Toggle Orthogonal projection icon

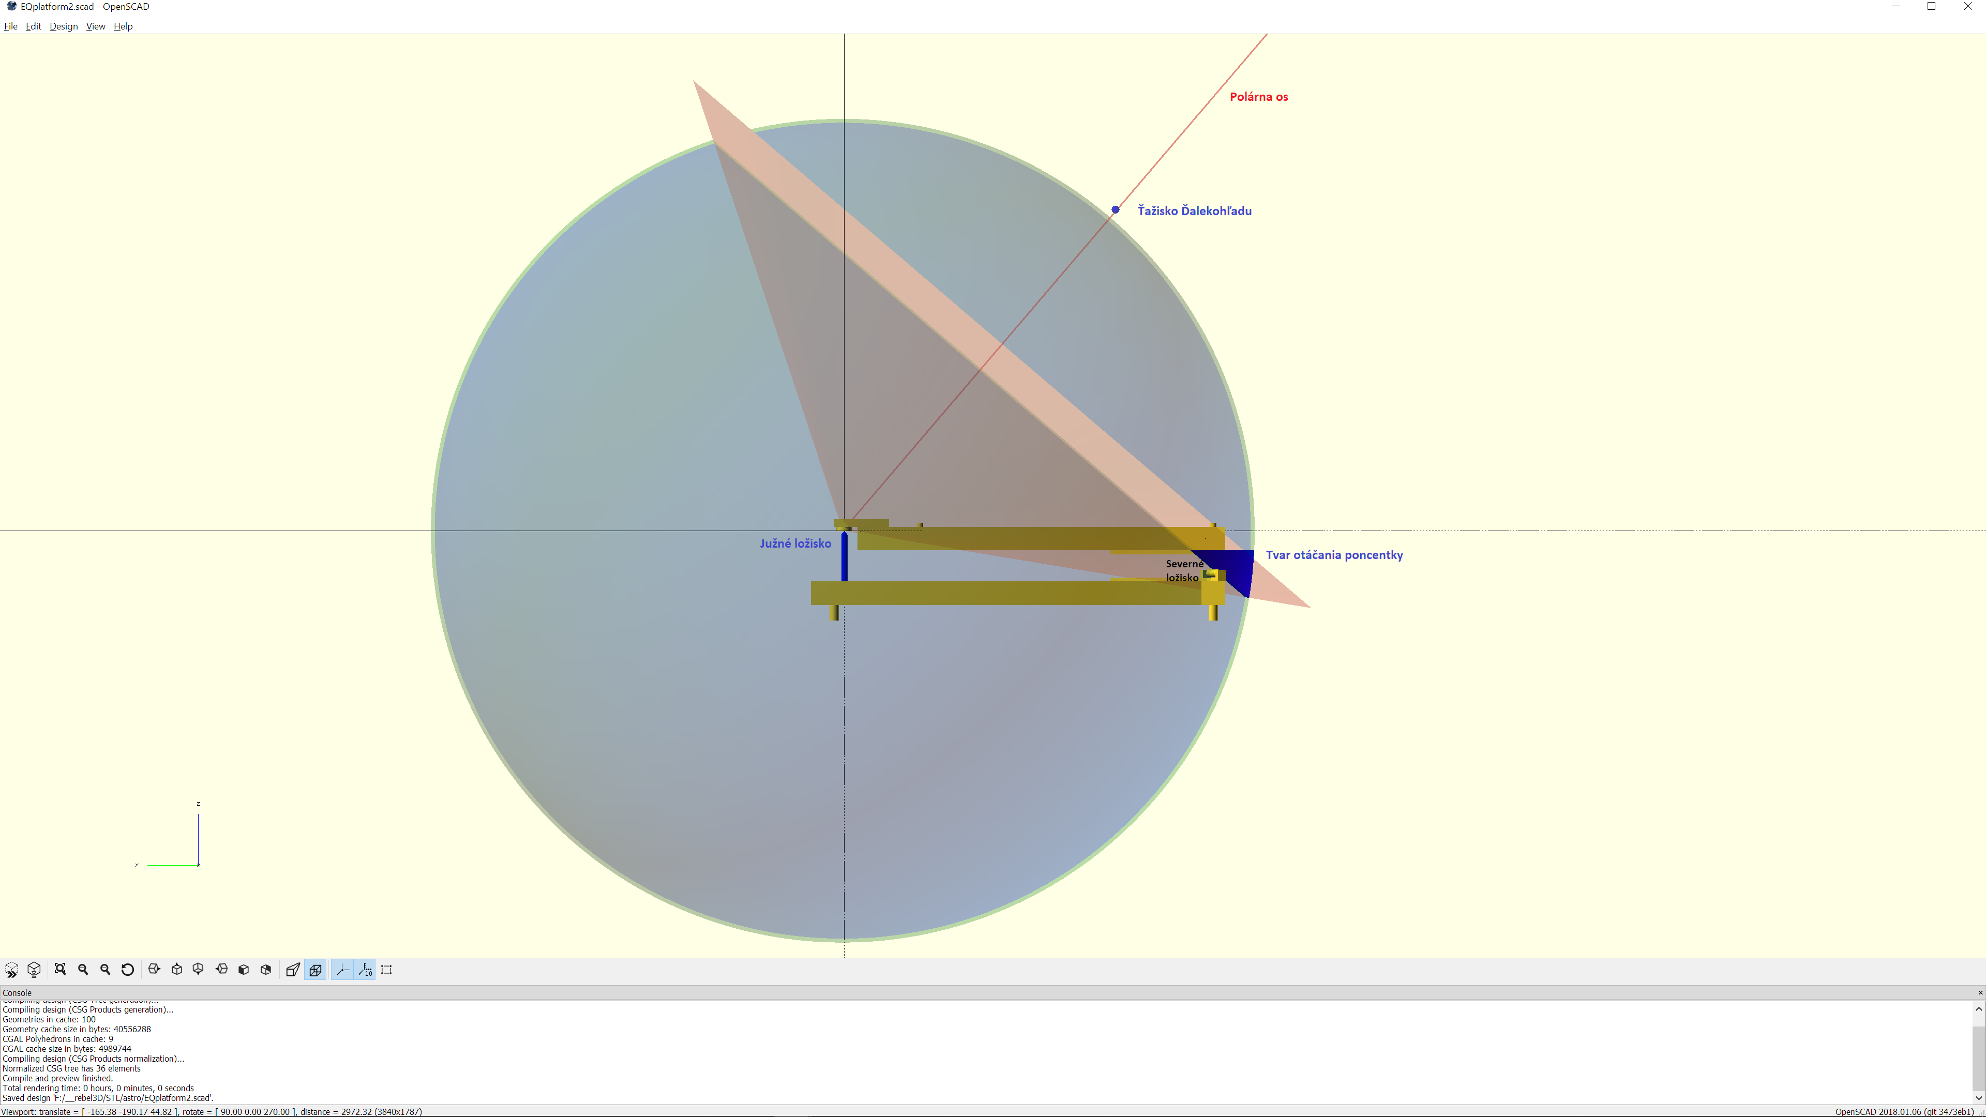coord(315,970)
